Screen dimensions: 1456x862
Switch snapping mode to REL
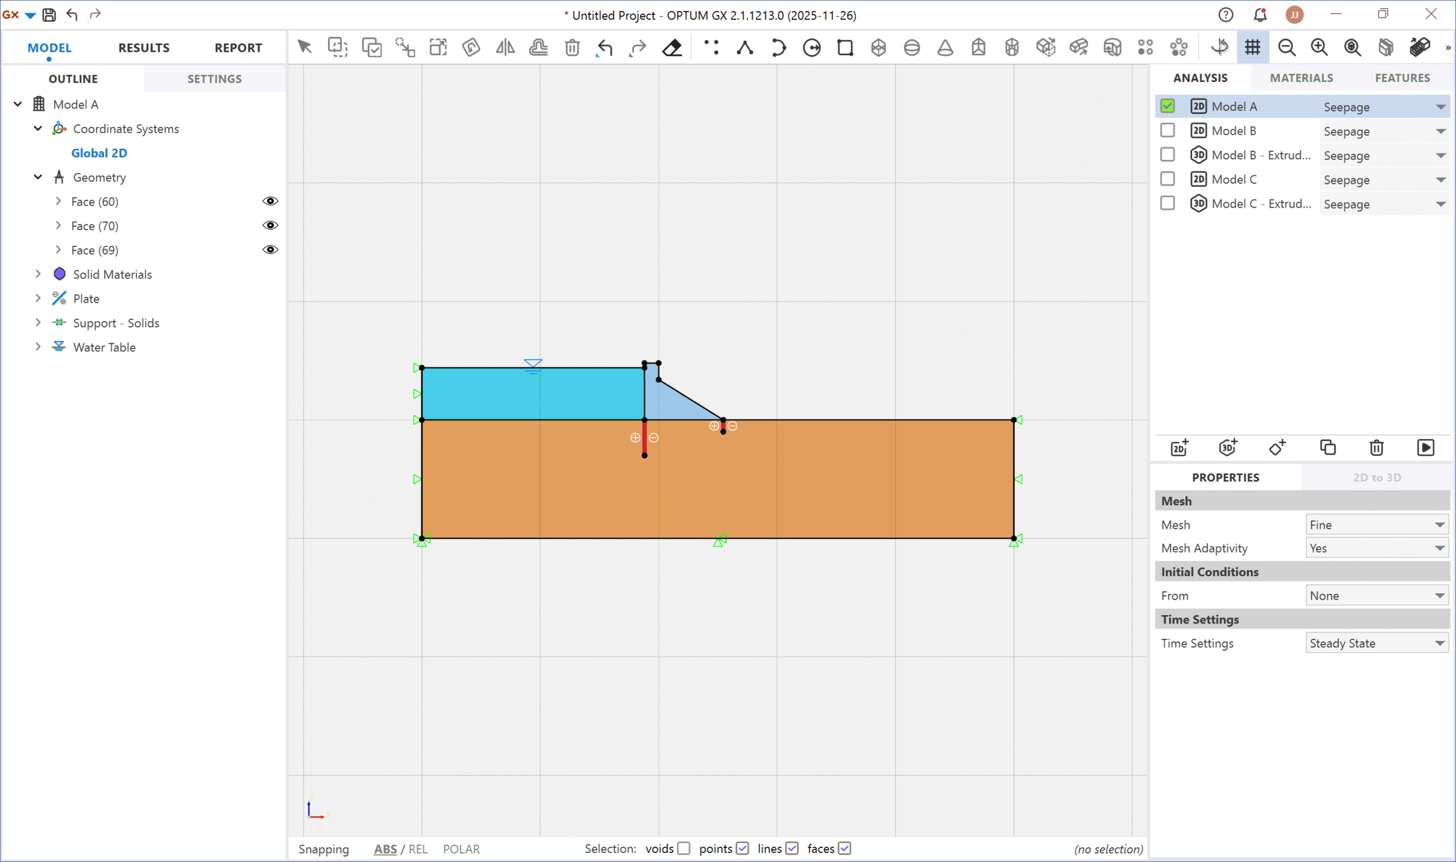(419, 849)
